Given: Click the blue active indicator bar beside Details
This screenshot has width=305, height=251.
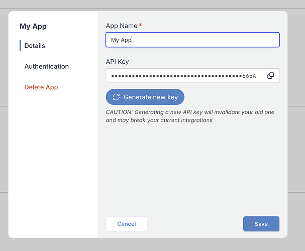Looking at the screenshot, I should click(20, 46).
